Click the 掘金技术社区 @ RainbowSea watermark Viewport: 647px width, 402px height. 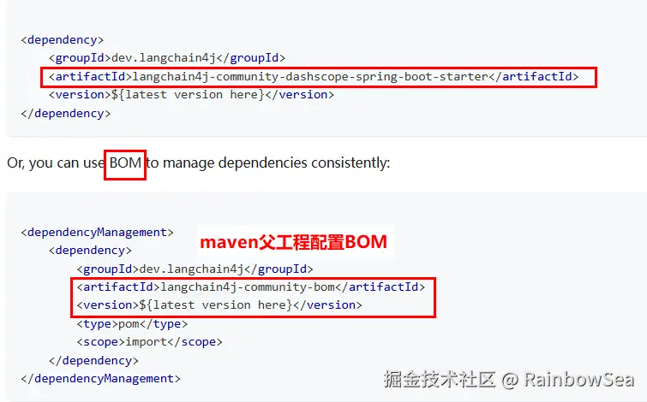(x=509, y=380)
